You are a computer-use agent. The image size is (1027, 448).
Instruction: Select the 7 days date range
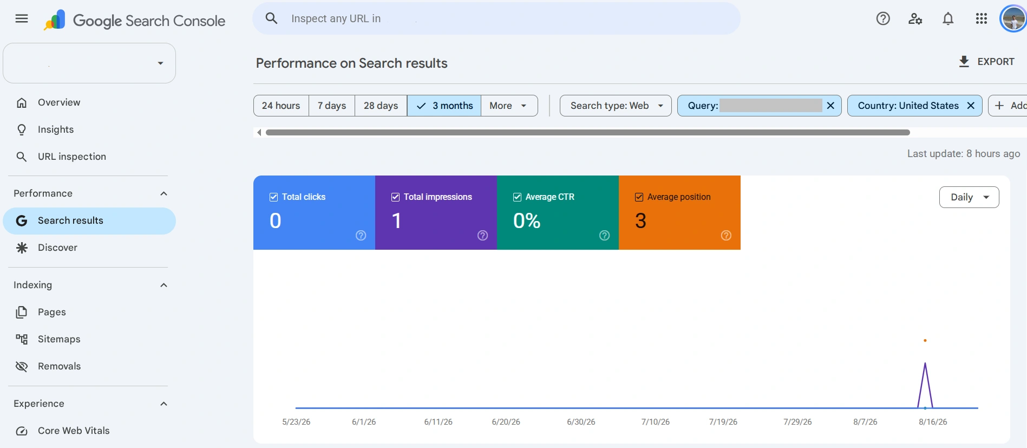[332, 106]
